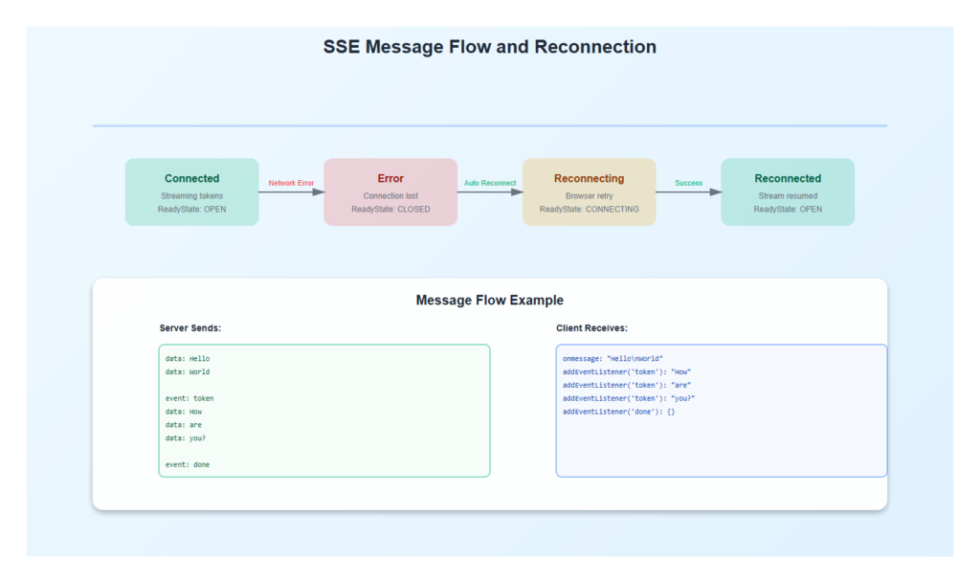This screenshot has height=583, width=980.
Task: Click the red Error state box
Action: [x=390, y=191]
